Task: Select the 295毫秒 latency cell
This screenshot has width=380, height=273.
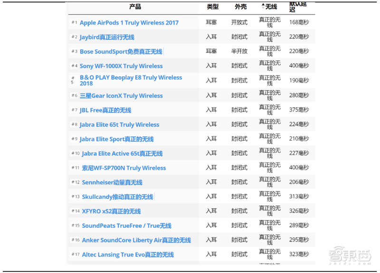Action: point(299,240)
